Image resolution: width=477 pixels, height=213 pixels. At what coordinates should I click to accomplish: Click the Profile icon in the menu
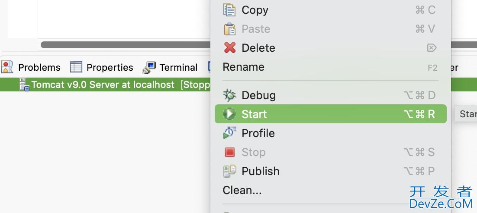click(229, 133)
